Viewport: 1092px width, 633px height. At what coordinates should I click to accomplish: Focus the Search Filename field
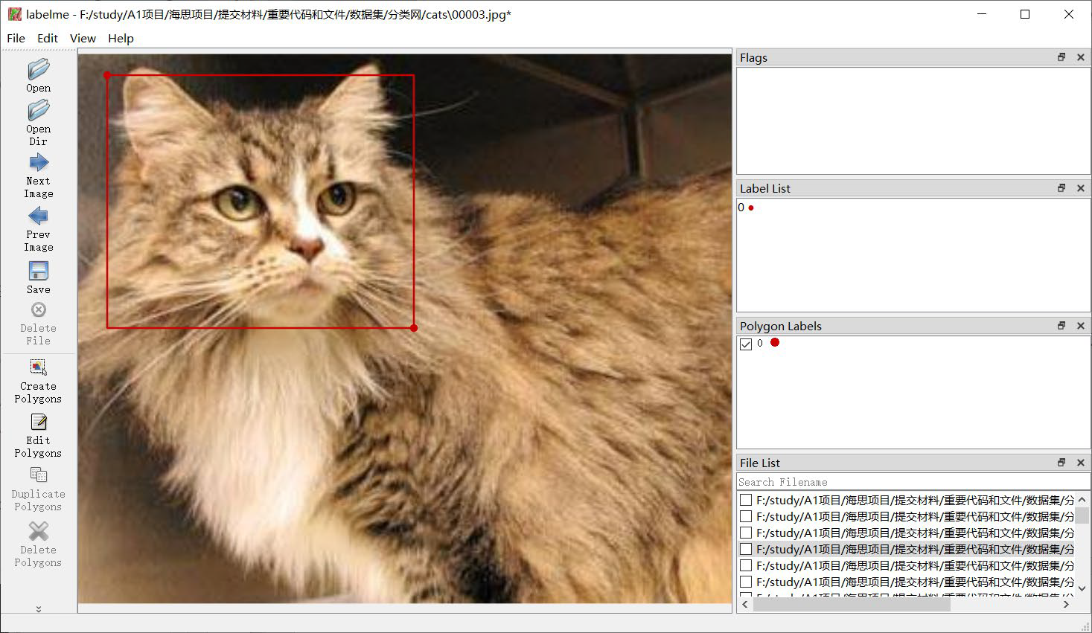[913, 482]
